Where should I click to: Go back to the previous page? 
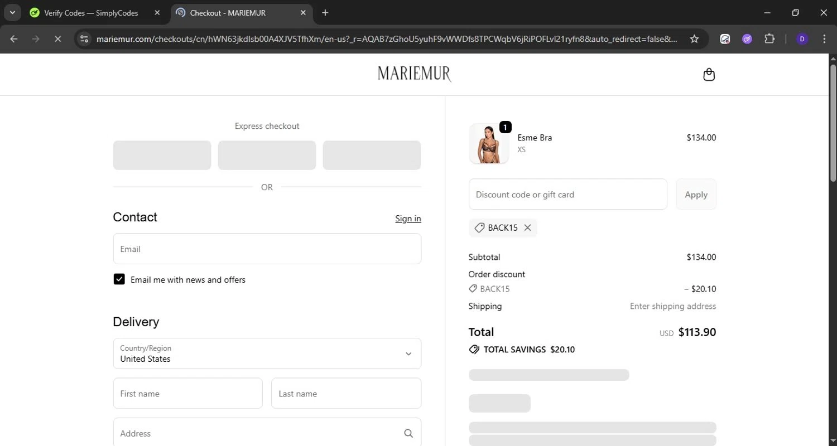[14, 38]
